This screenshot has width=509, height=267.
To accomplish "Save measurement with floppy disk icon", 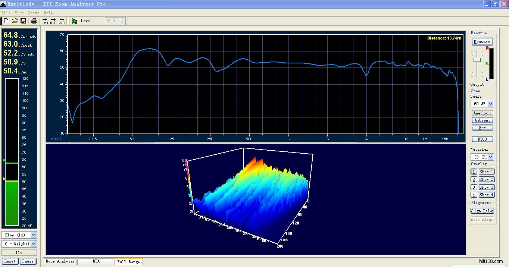I will [x=23, y=21].
